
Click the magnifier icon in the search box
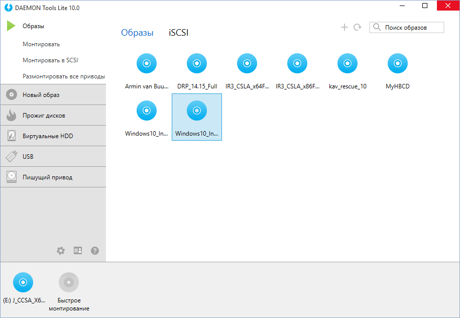click(377, 27)
